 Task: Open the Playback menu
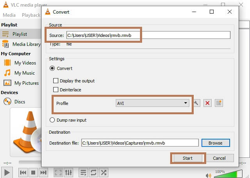(x=31, y=15)
